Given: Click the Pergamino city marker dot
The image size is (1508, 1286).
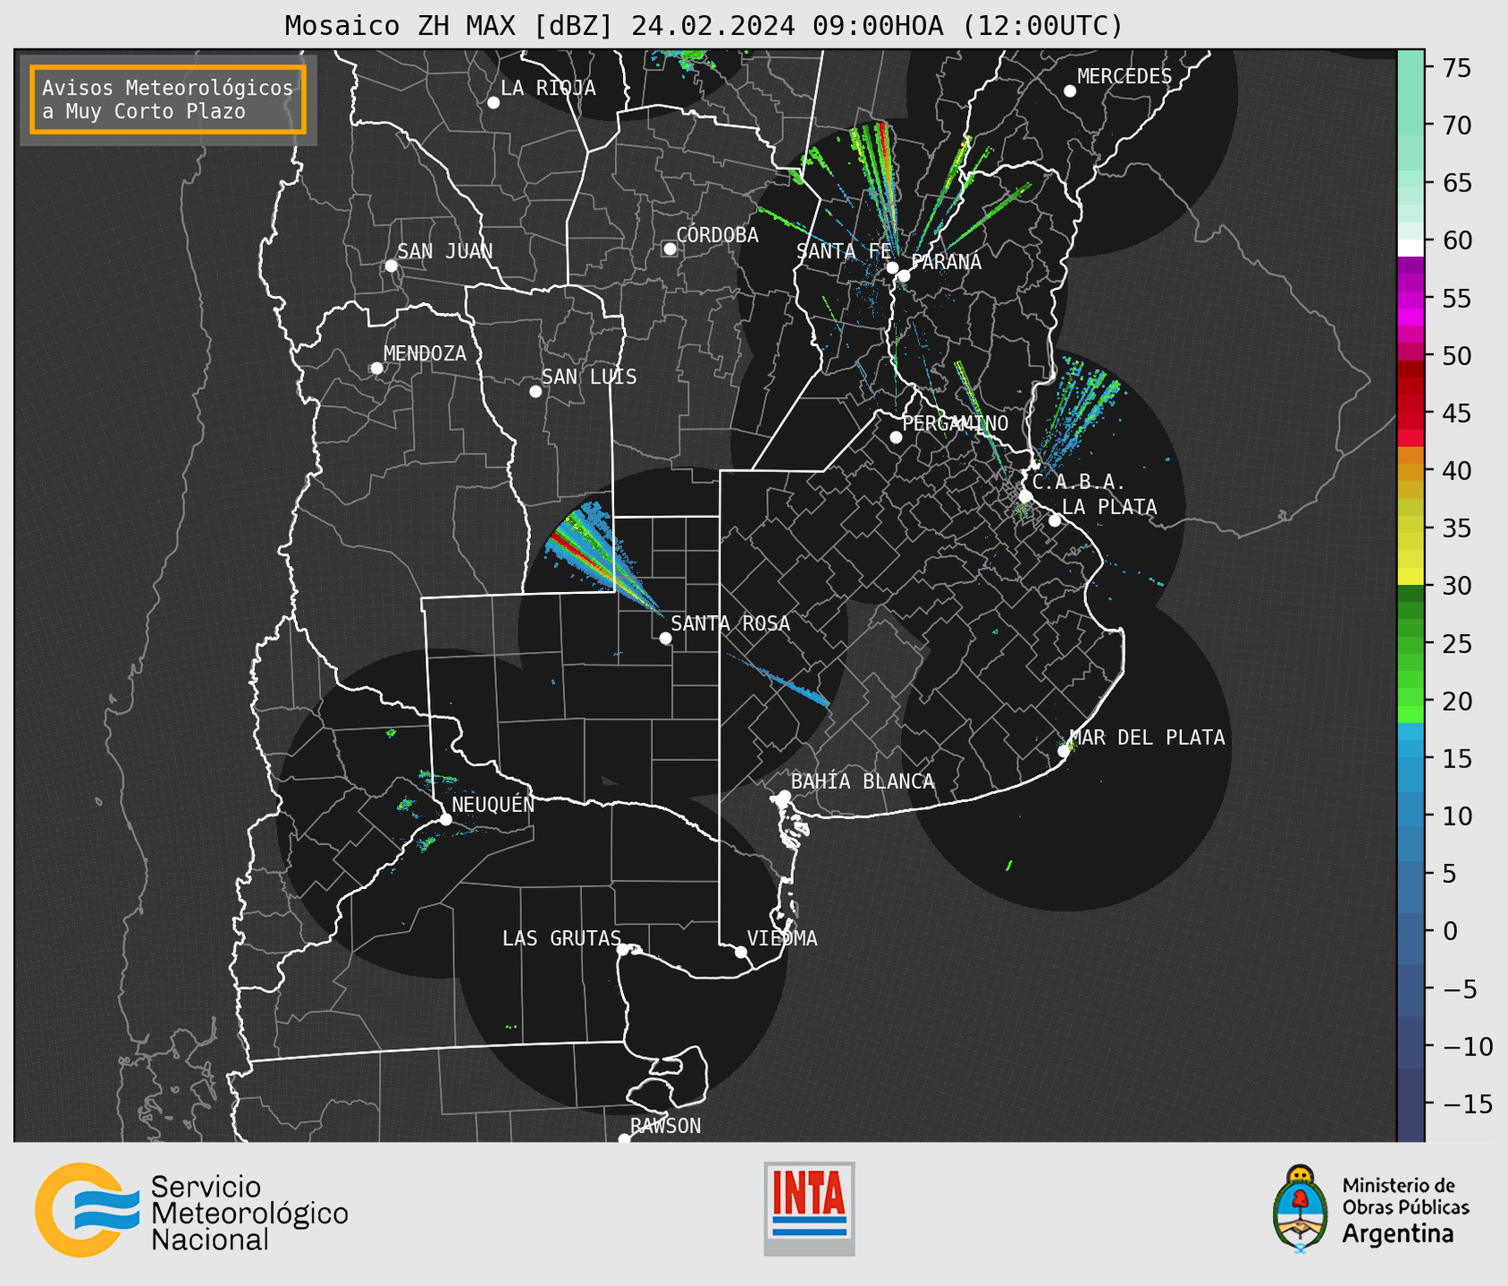Looking at the screenshot, I should click(896, 437).
